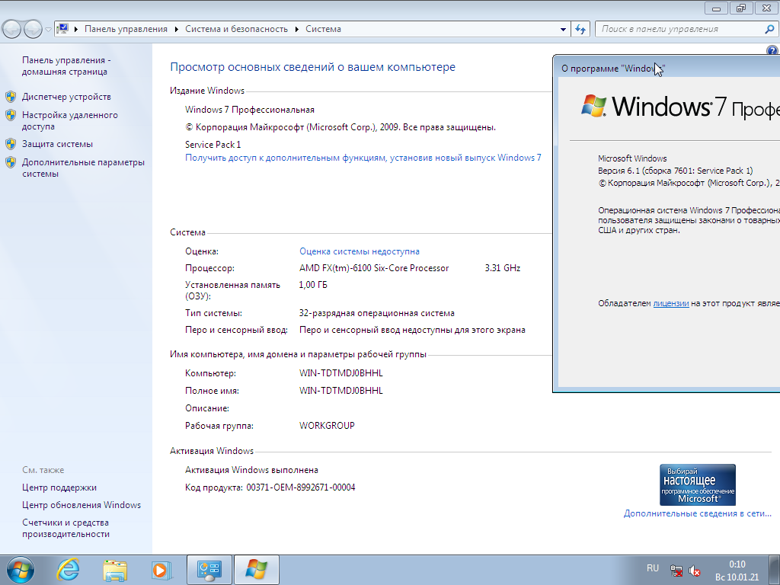The width and height of the screenshot is (780, 585).
Task: Click the shield icon beside Настройка удаленного доступа
Action: tap(11, 115)
